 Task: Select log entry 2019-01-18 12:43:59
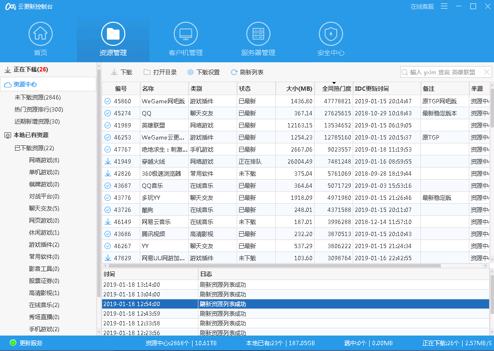tap(296, 313)
